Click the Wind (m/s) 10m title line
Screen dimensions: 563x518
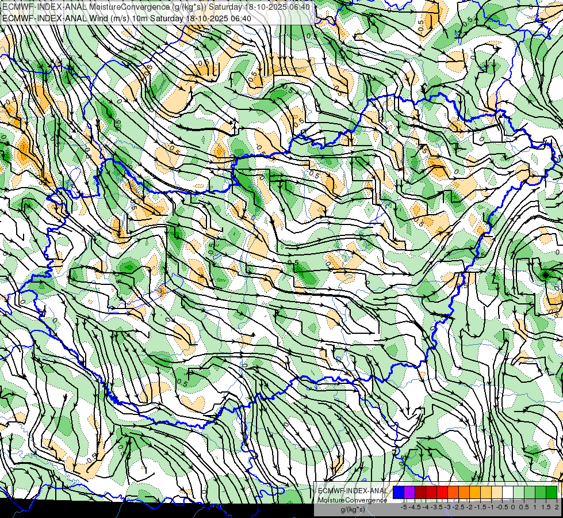pos(127,18)
